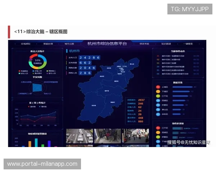Open the 全域感知 tab

tap(26, 44)
